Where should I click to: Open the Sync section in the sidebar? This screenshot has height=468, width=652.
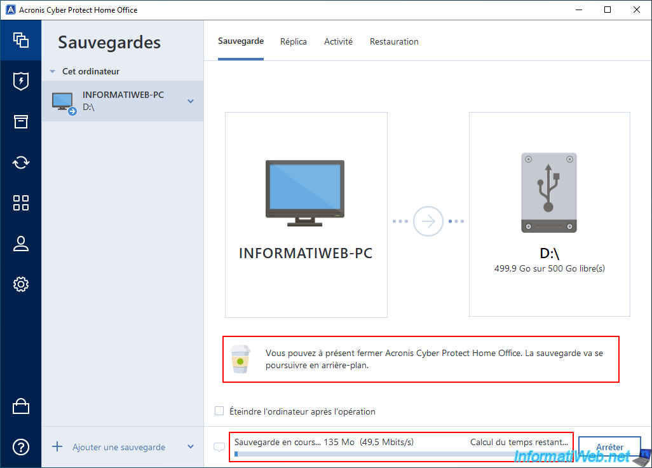21,162
